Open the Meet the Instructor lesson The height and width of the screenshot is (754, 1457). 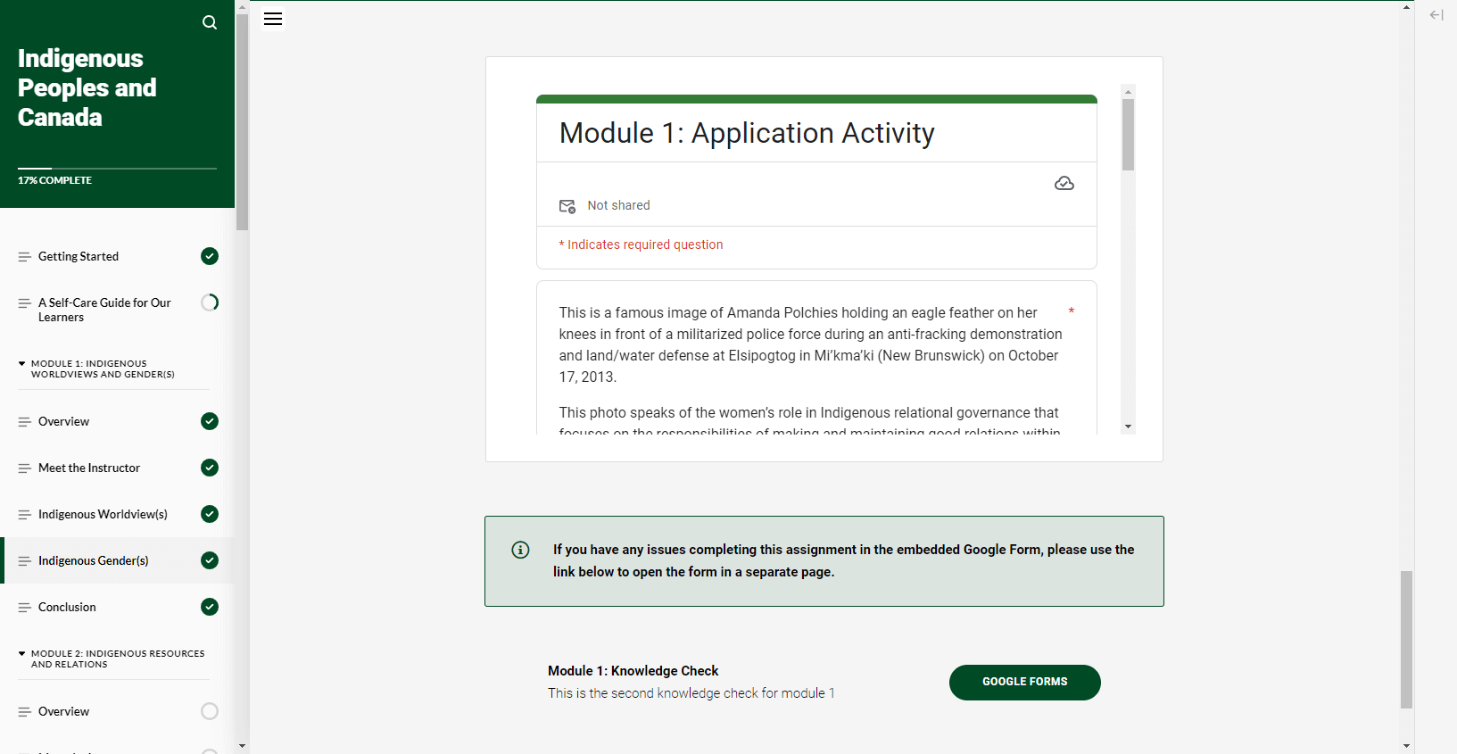pos(89,468)
